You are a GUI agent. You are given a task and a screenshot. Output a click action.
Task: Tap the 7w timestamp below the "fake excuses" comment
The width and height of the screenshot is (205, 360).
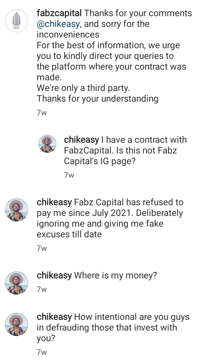[x=42, y=248]
